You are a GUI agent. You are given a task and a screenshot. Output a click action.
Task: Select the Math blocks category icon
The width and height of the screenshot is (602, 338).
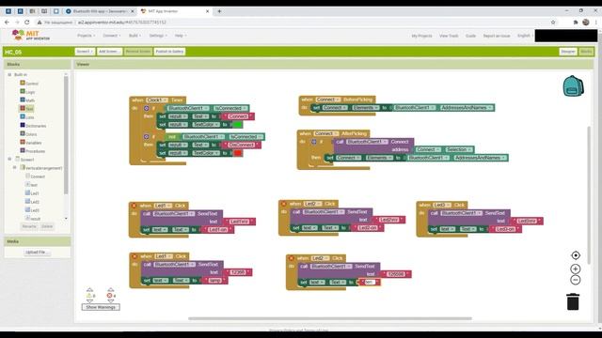pyautogui.click(x=23, y=100)
